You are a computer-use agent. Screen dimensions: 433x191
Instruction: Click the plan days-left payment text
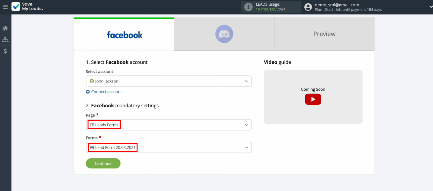coord(348,10)
